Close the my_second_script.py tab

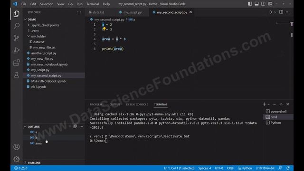point(191,12)
